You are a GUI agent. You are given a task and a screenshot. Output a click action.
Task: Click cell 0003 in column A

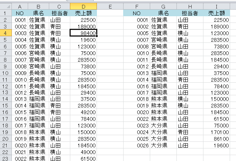pyautogui.click(x=20, y=33)
